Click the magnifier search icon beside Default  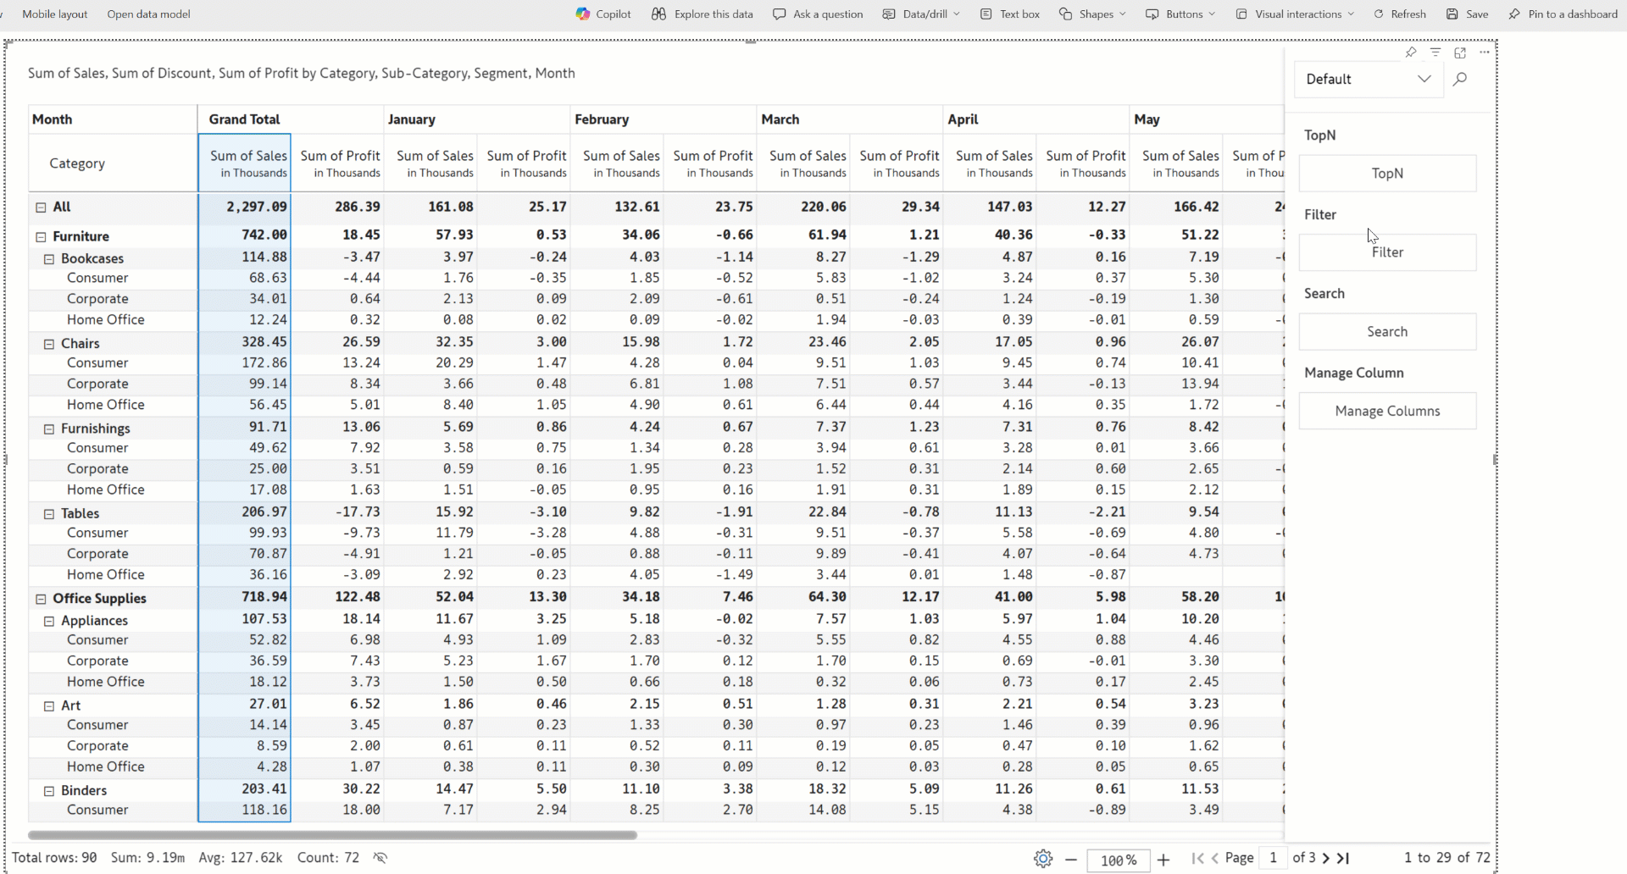coord(1460,80)
